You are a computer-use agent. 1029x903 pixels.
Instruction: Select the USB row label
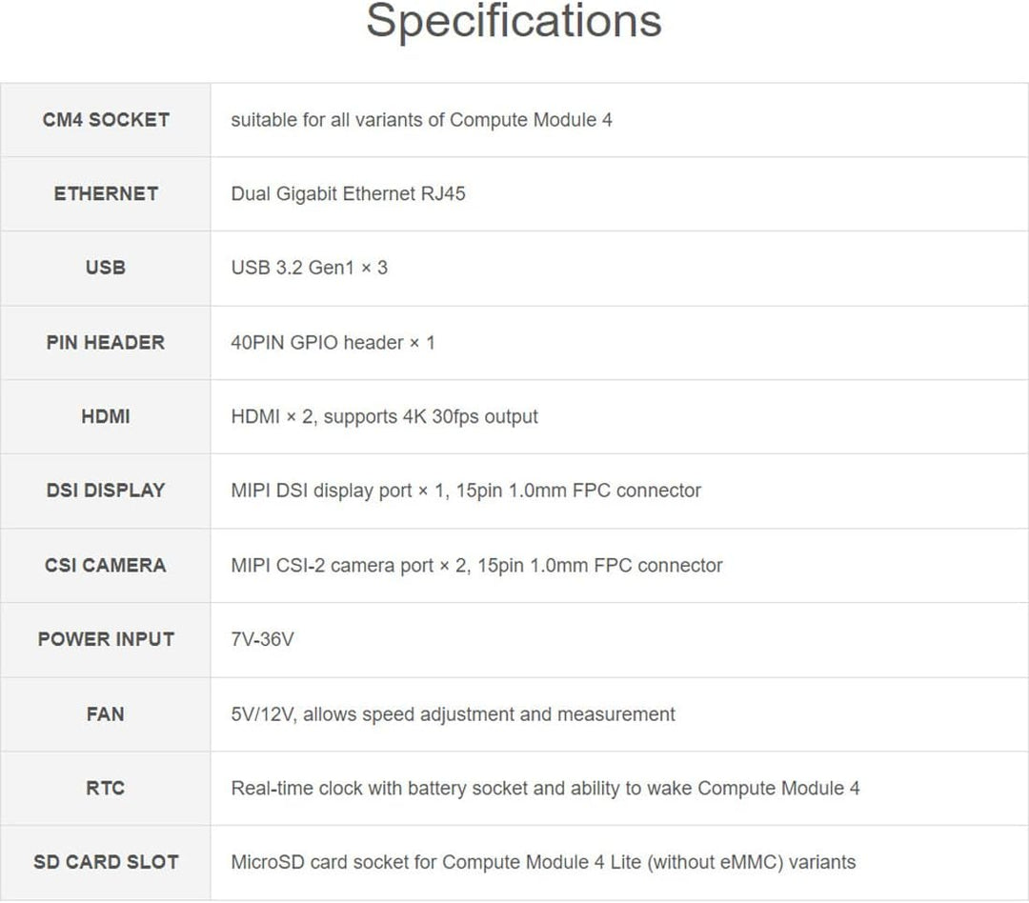click(x=106, y=268)
